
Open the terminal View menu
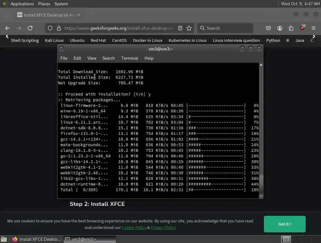coord(92,58)
